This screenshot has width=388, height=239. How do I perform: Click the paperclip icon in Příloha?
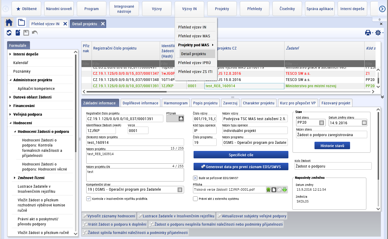279,190
